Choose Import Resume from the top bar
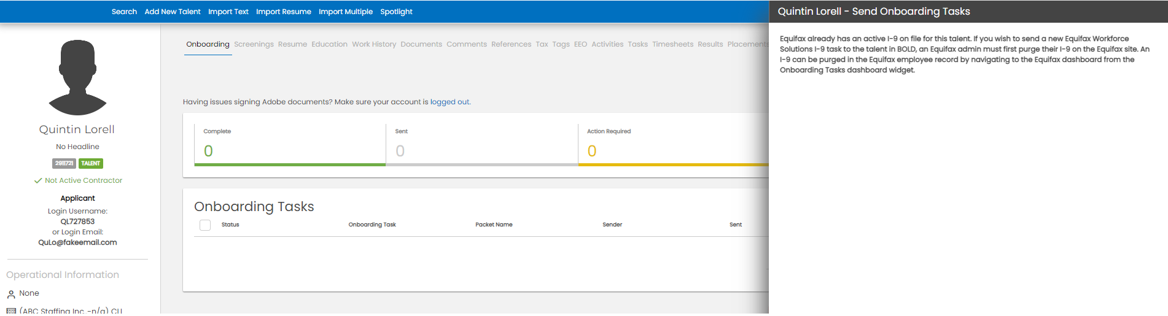1168x316 pixels. [283, 12]
